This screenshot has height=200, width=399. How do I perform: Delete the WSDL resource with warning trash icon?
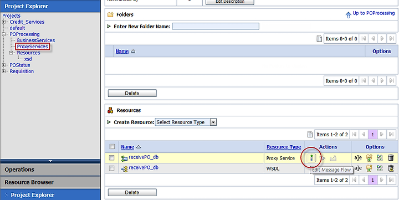point(391,168)
